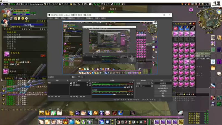Viewport: 222px width, 125px height.
Task: Select 场景 item in Scenes list
Action: [x=58, y=83]
